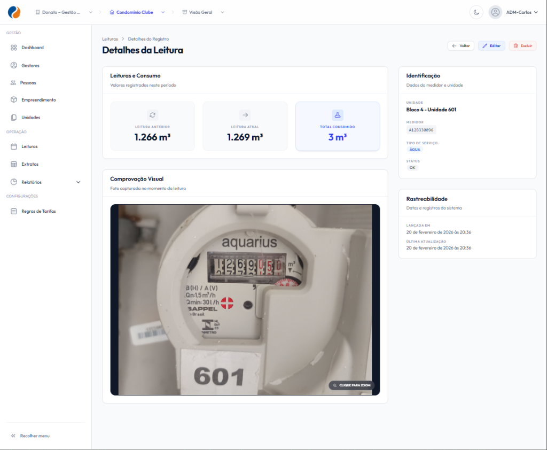
Task: Click the ÁGUA service type badge
Action: pos(415,150)
